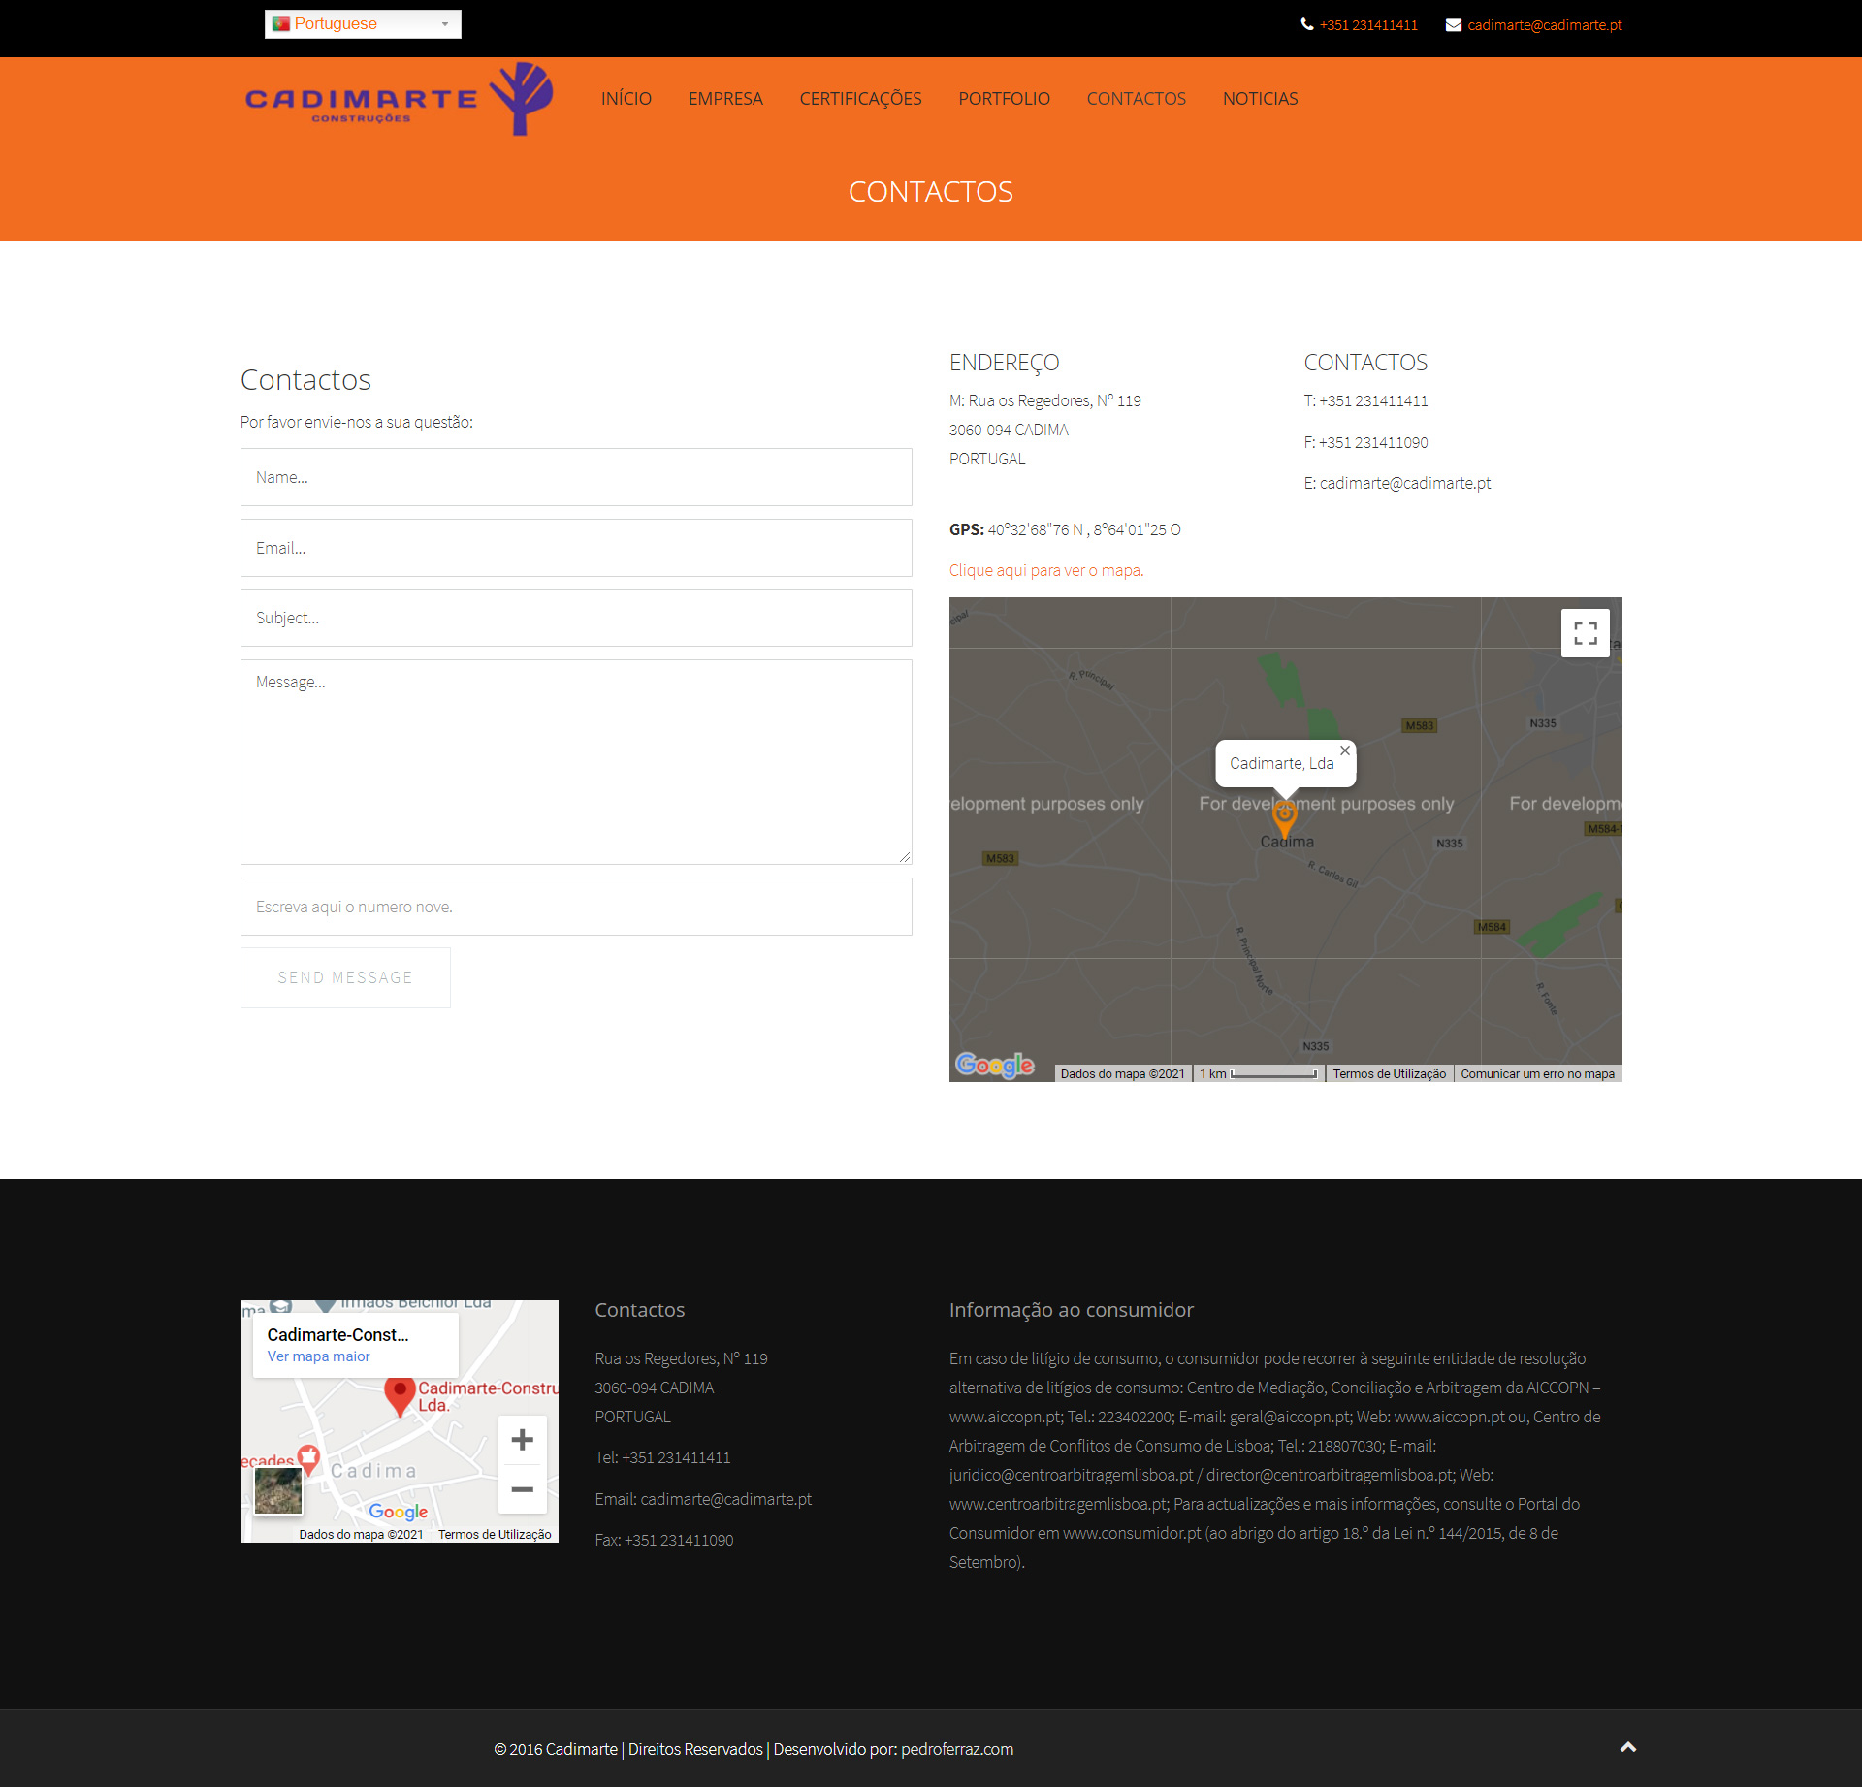Viewport: 1862px width, 1787px height.
Task: Click 'Clique aqui para ver o mapa' link
Action: 1045,570
